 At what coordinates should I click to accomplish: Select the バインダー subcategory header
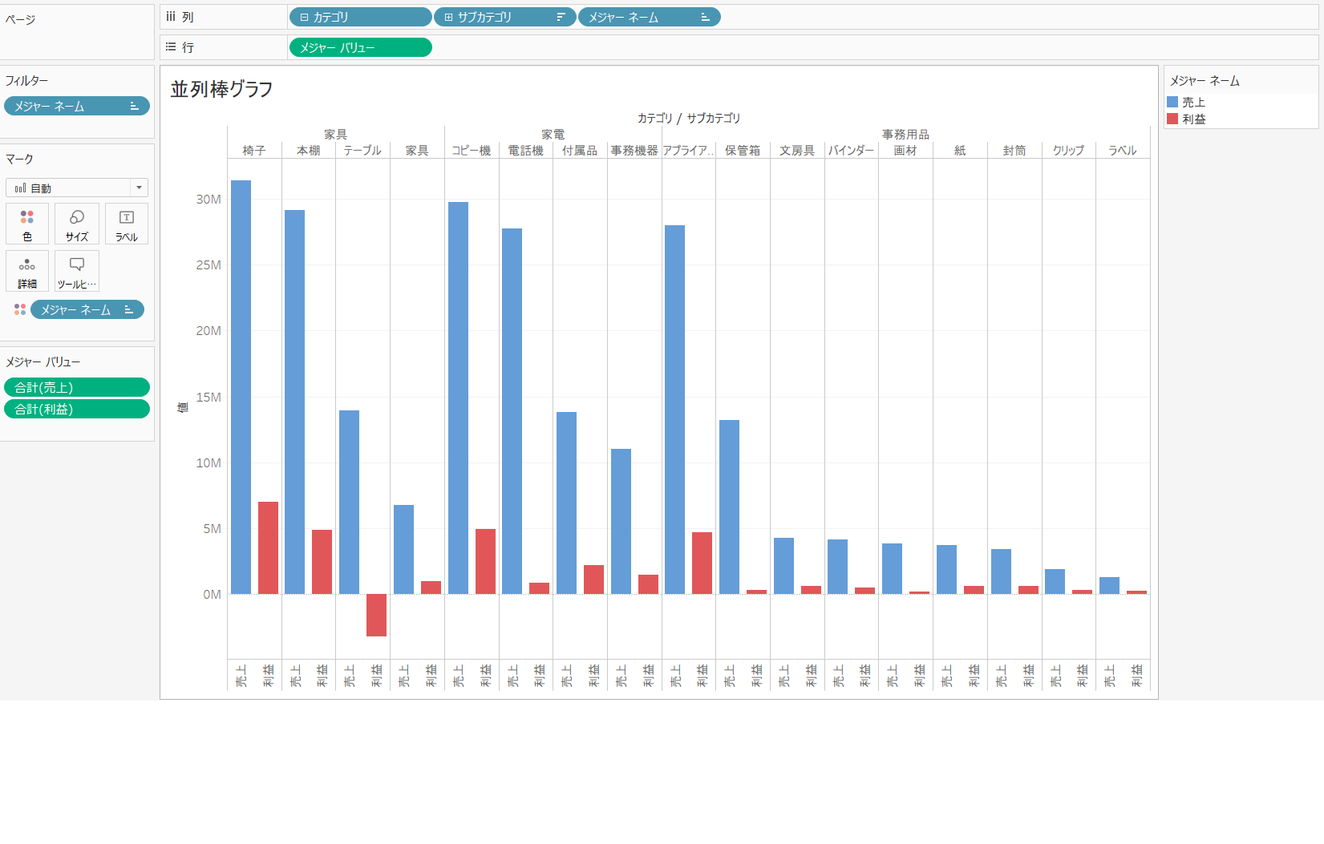coord(852,150)
